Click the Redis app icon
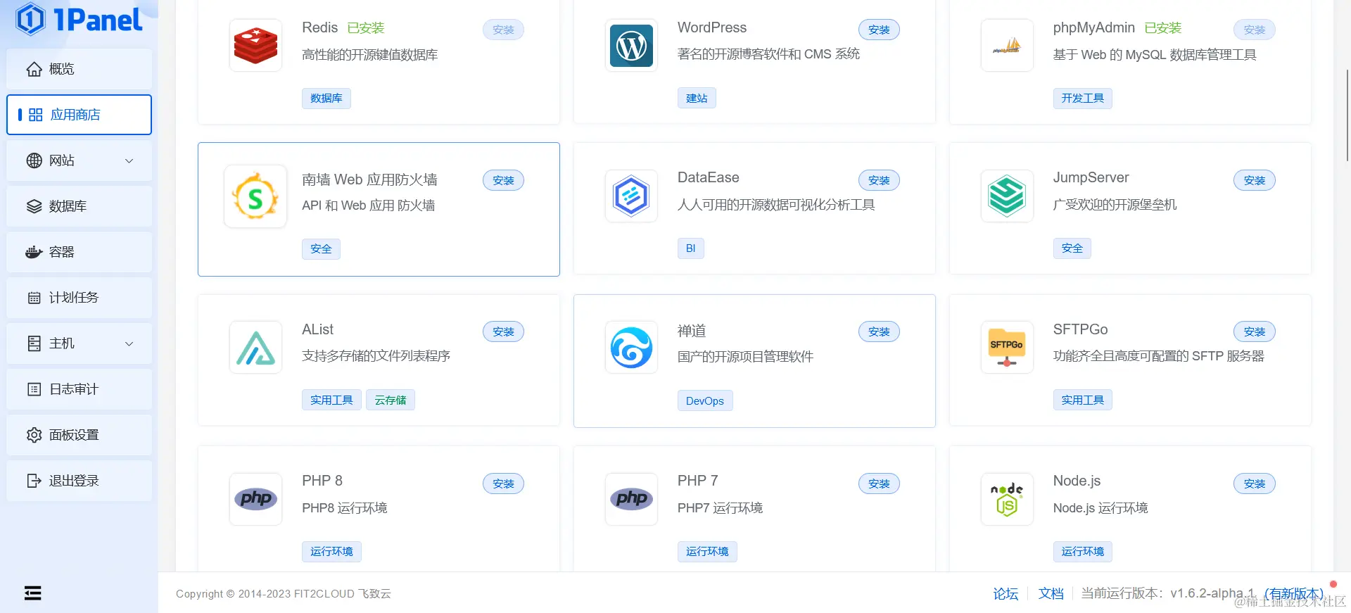Viewport: 1351px width, 613px height. (x=255, y=45)
